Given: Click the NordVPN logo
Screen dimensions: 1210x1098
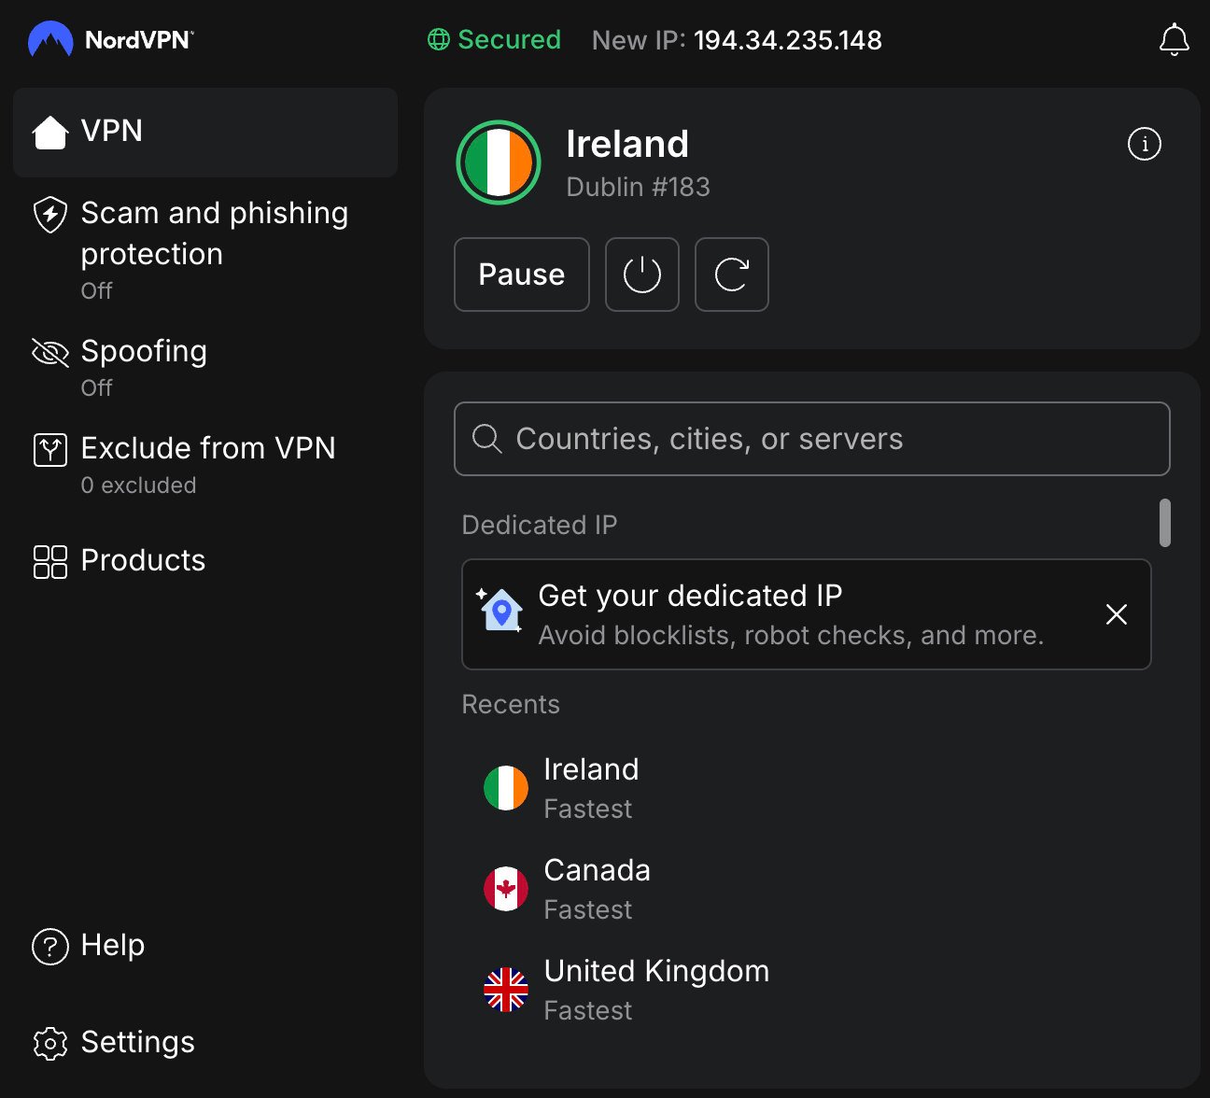Looking at the screenshot, I should tap(111, 40).
